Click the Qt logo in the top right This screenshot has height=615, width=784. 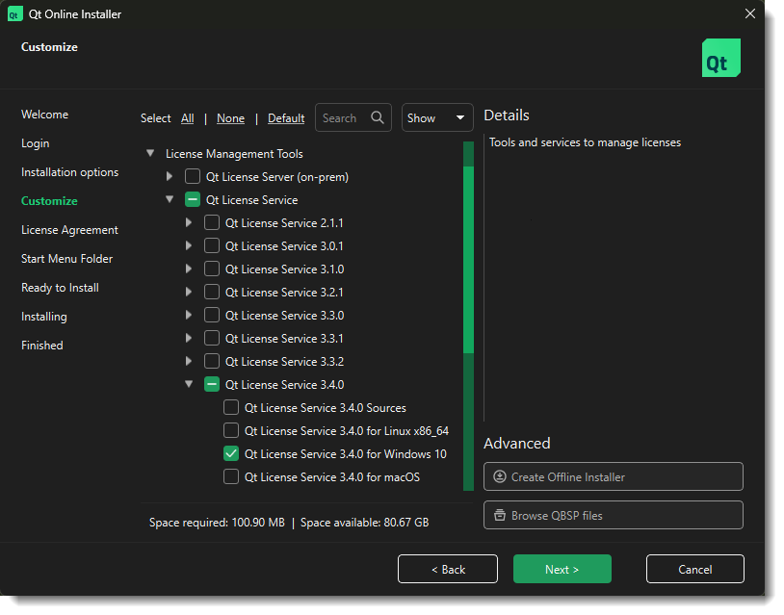pyautogui.click(x=720, y=58)
